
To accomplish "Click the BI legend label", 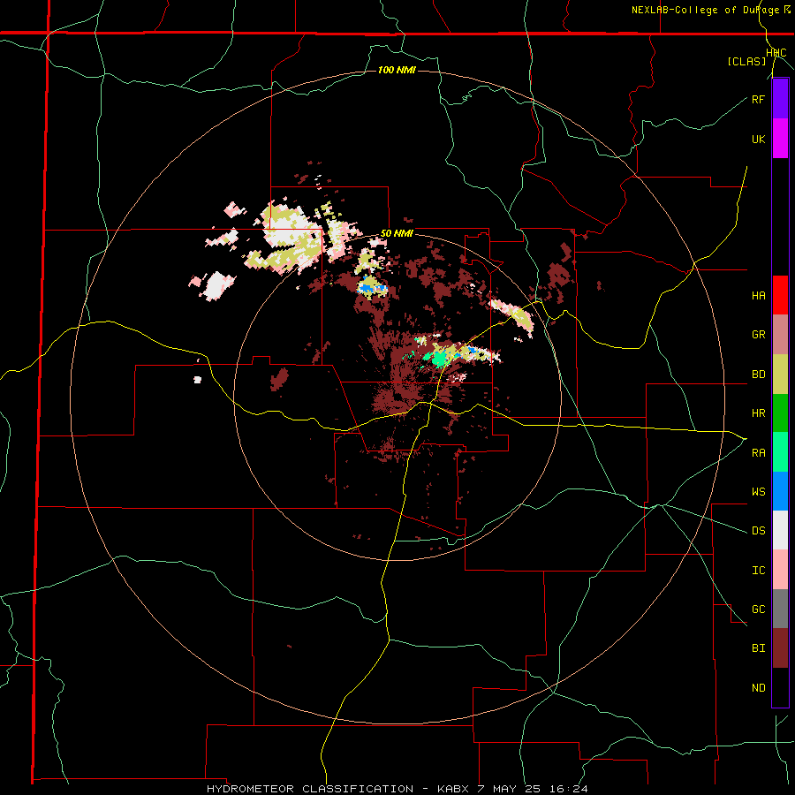I will 759,648.
